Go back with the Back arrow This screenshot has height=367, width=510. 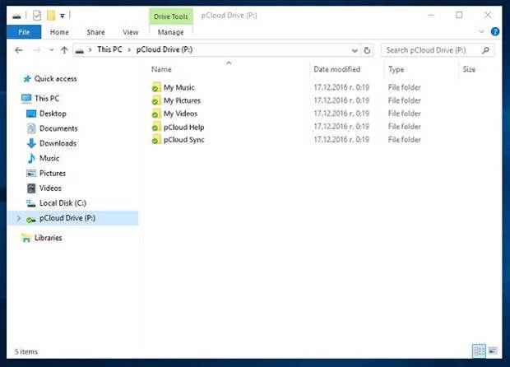pos(19,50)
